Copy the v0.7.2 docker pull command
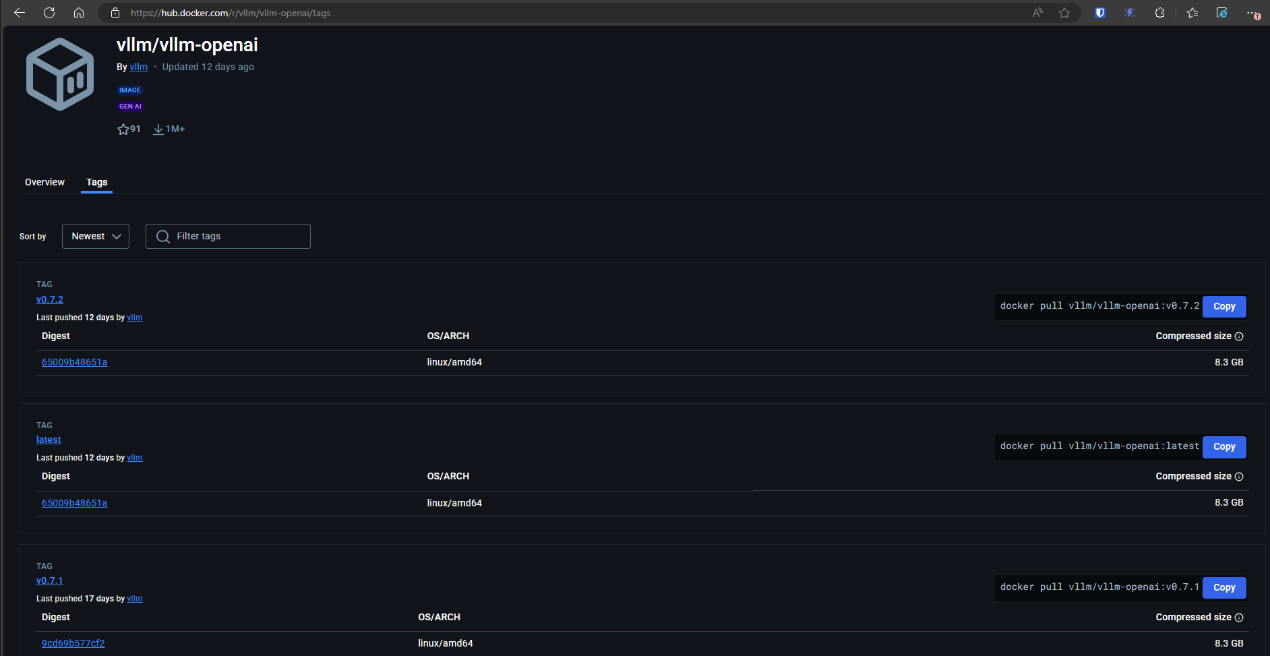Image resolution: width=1270 pixels, height=656 pixels. coord(1224,307)
